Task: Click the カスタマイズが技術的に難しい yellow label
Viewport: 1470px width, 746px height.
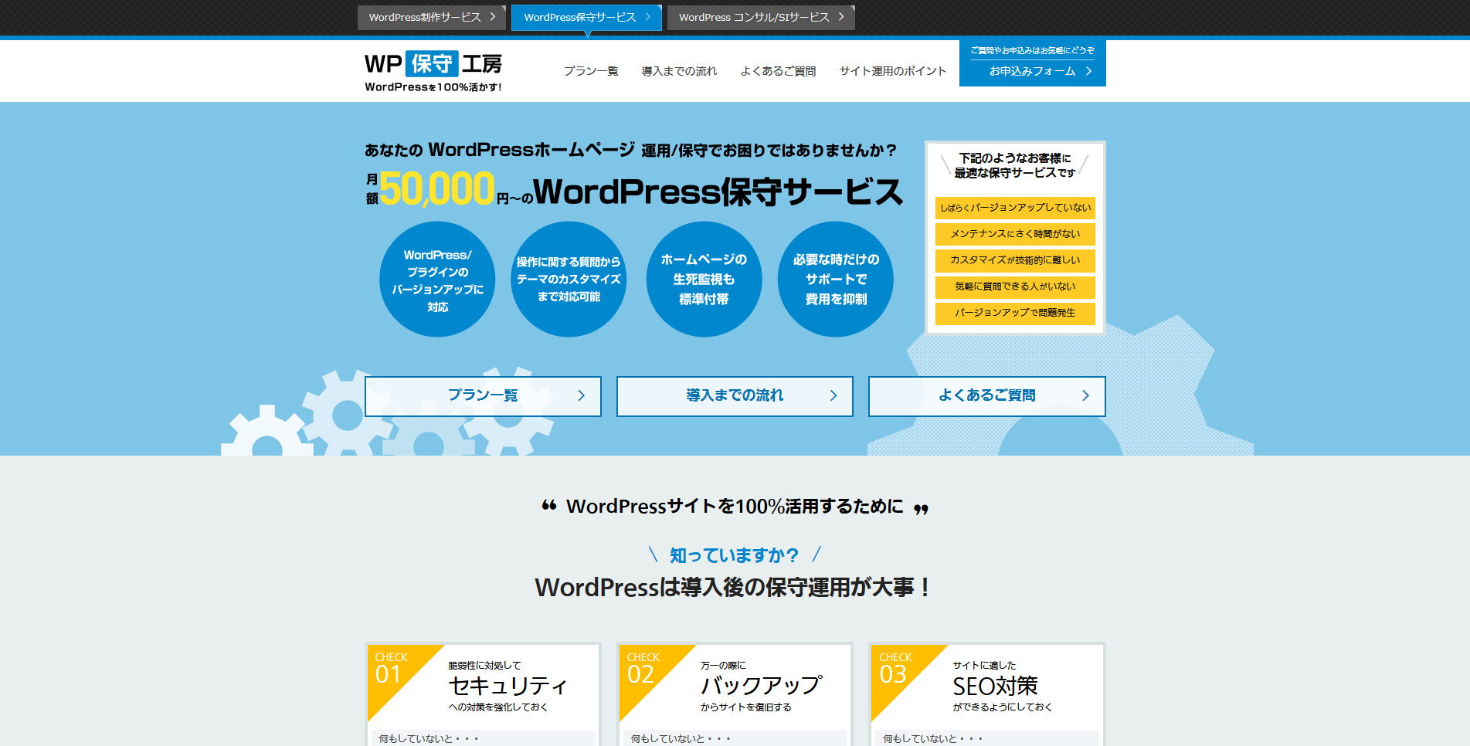Action: pyautogui.click(x=1015, y=260)
